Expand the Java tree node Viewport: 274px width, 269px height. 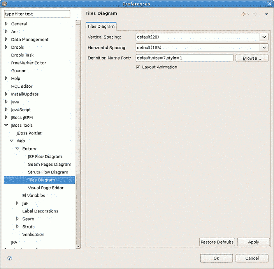point(6,102)
